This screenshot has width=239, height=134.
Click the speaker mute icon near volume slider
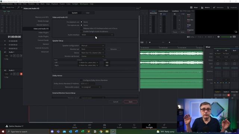[x=218, y=37]
